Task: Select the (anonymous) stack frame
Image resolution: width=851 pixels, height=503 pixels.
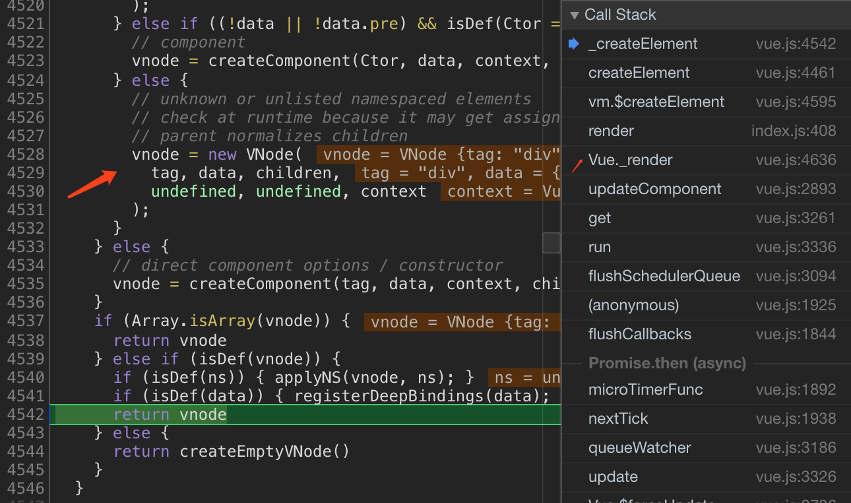Action: tap(706, 306)
